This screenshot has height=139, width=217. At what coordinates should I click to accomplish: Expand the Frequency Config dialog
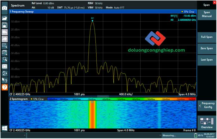coord(207,105)
